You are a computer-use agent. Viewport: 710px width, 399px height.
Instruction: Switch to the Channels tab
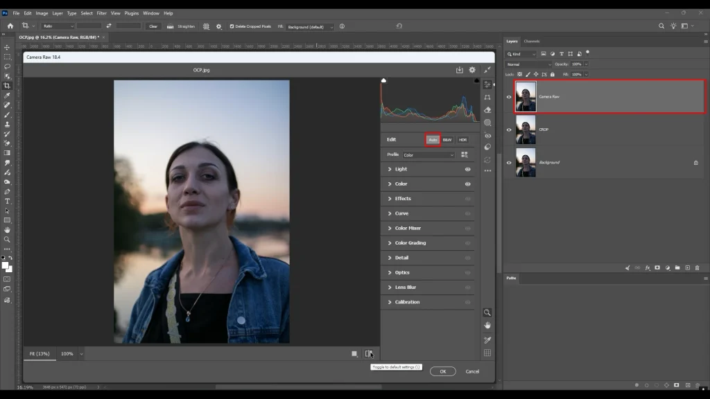pyautogui.click(x=532, y=41)
